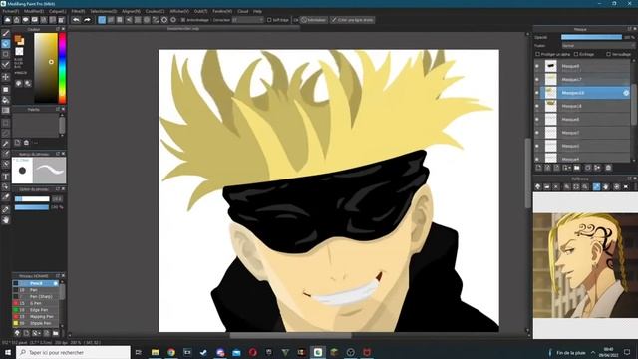Delete the selected layer with trash icon
Viewport: 638px width, 359px height.
point(608,168)
